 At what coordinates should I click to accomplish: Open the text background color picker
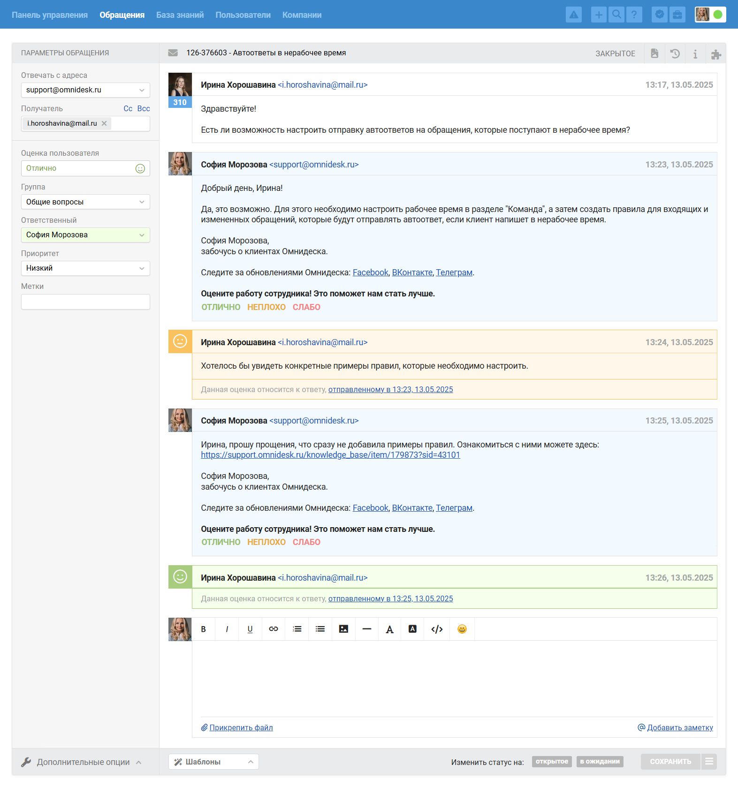pos(412,629)
